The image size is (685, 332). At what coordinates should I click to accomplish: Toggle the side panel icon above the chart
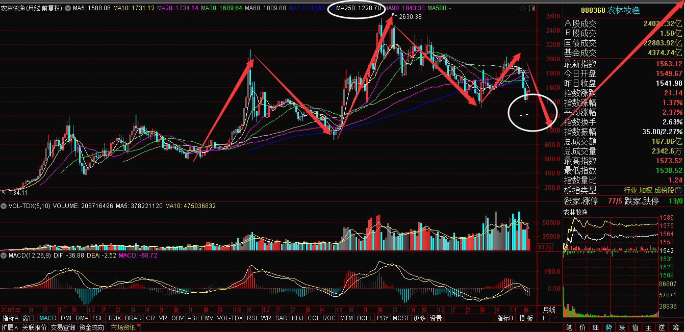532,8
